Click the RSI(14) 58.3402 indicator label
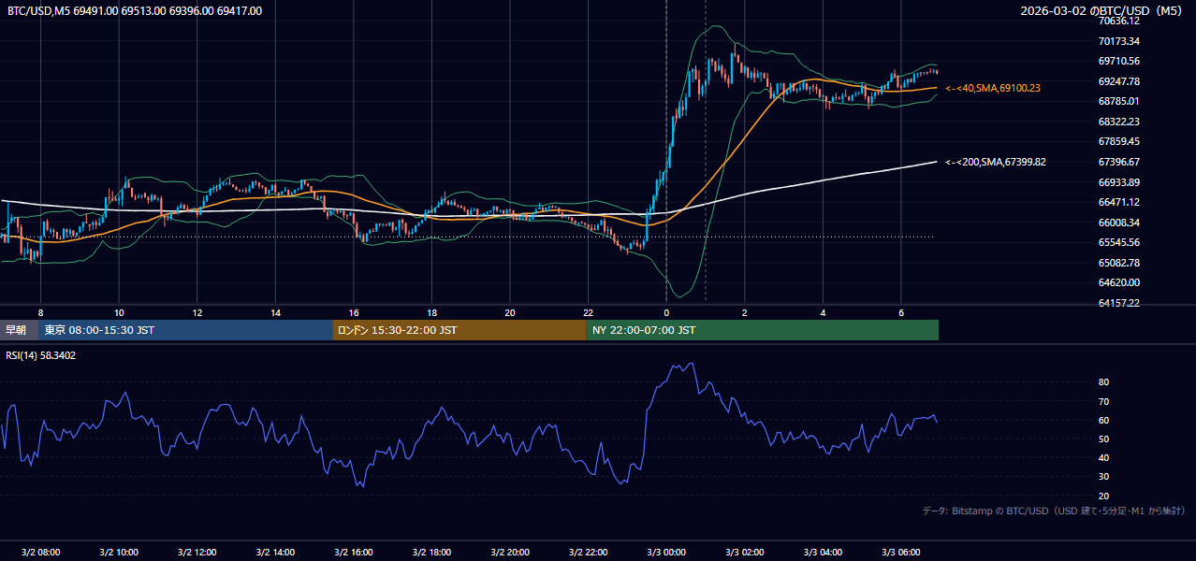The height and width of the screenshot is (561, 1196). tap(41, 355)
